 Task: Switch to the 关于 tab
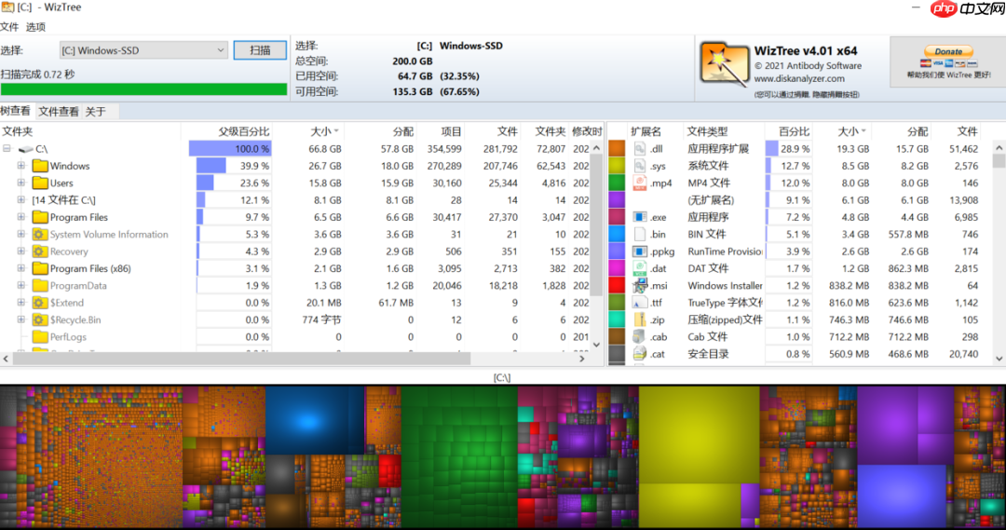point(96,112)
